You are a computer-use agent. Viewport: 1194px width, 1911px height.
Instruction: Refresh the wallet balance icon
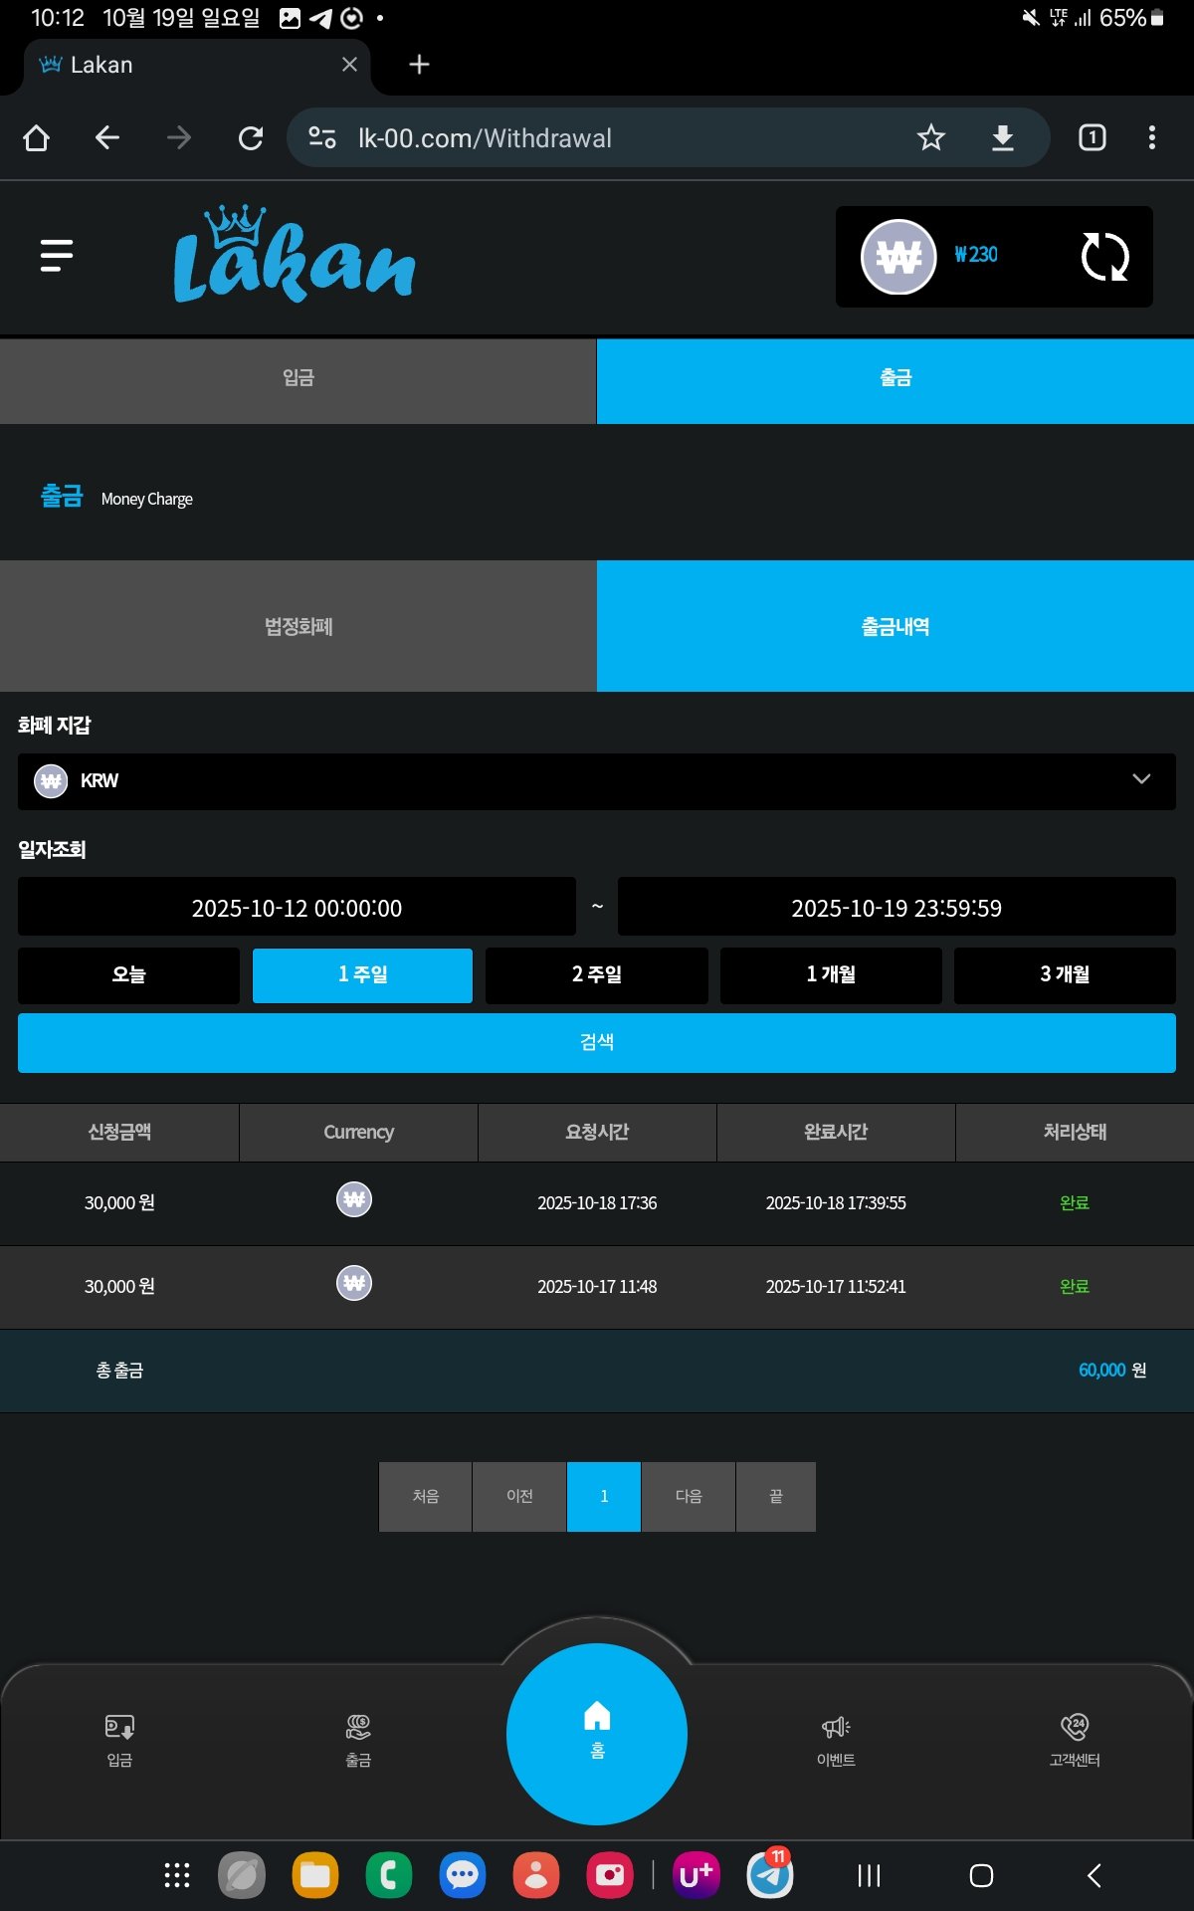point(1104,257)
